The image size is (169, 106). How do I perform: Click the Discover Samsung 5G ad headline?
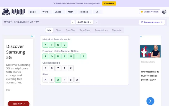[x=16, y=52]
